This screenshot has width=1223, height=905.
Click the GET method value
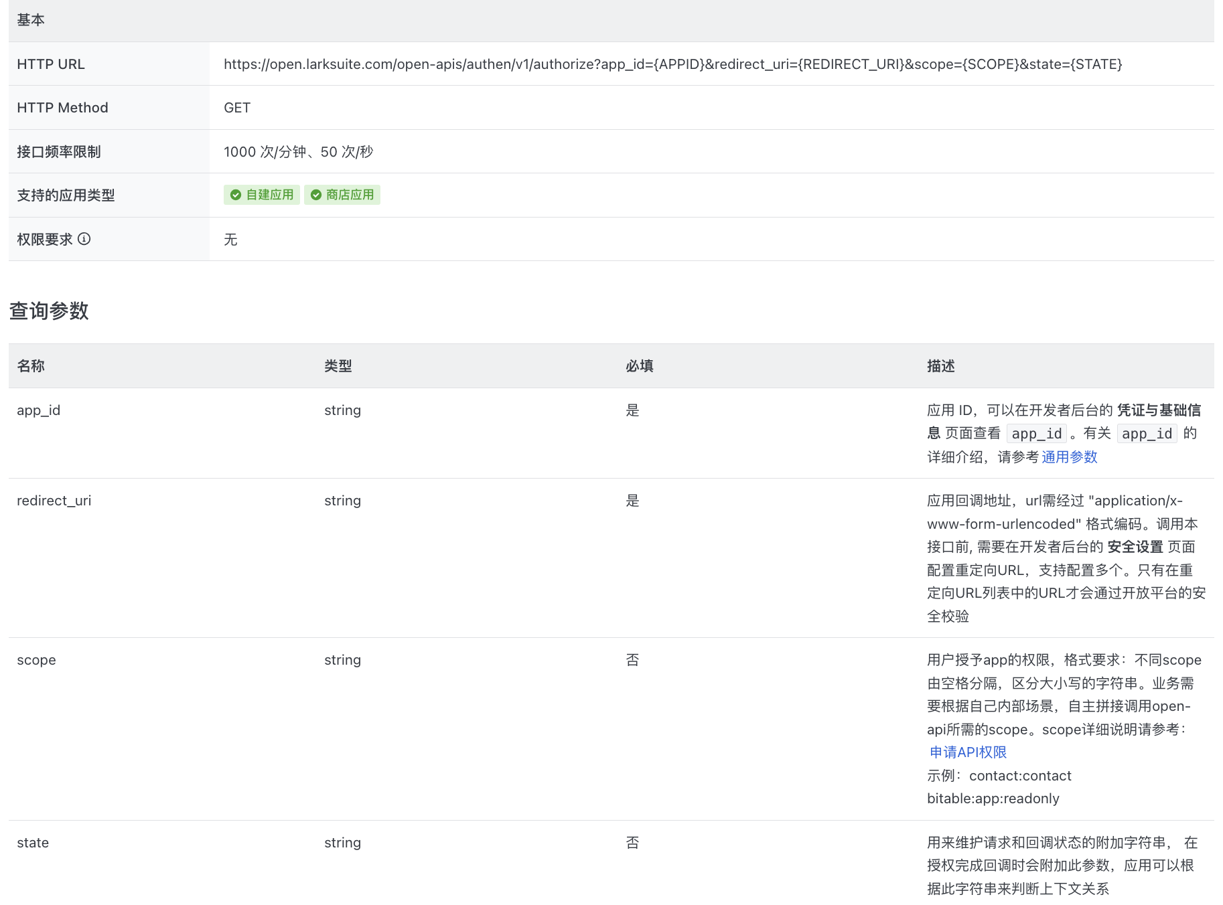tap(237, 108)
